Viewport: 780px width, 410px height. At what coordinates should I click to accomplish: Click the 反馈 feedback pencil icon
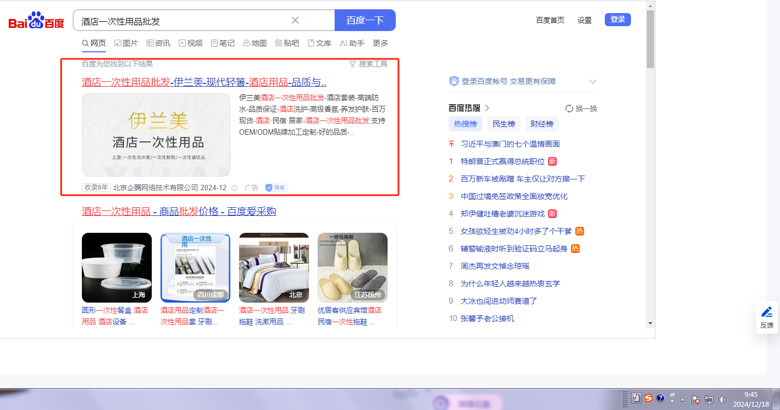[x=767, y=312]
